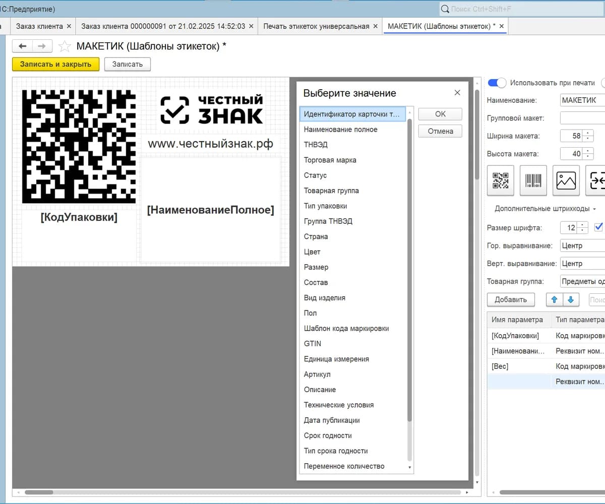Select [НаименованиеПолное] field on label canvas
605x504 pixels.
(x=210, y=210)
